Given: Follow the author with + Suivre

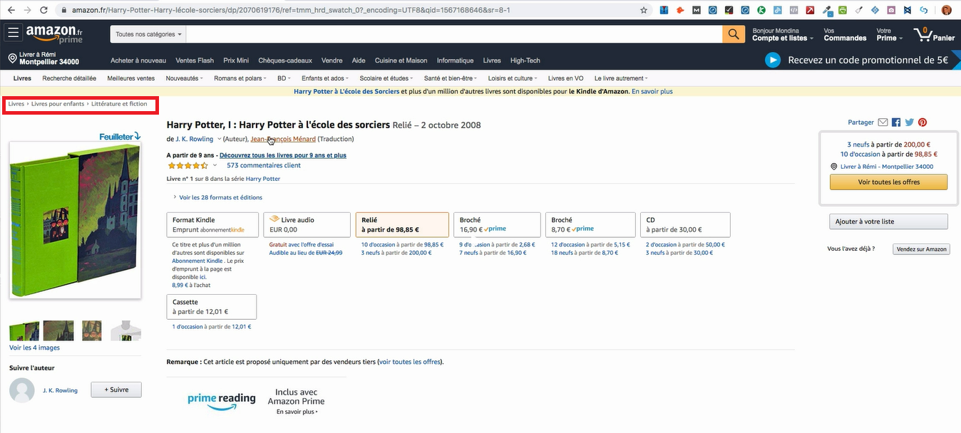Looking at the screenshot, I should coord(115,390).
